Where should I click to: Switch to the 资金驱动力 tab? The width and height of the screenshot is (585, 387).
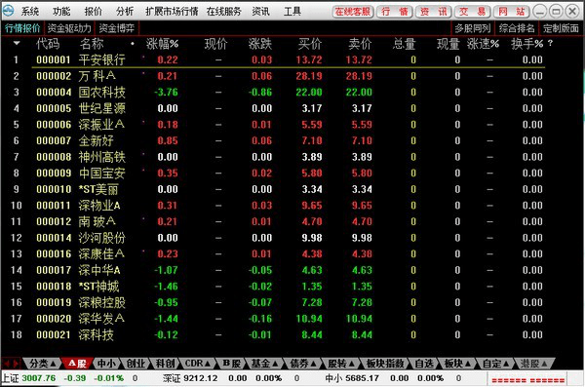(69, 28)
